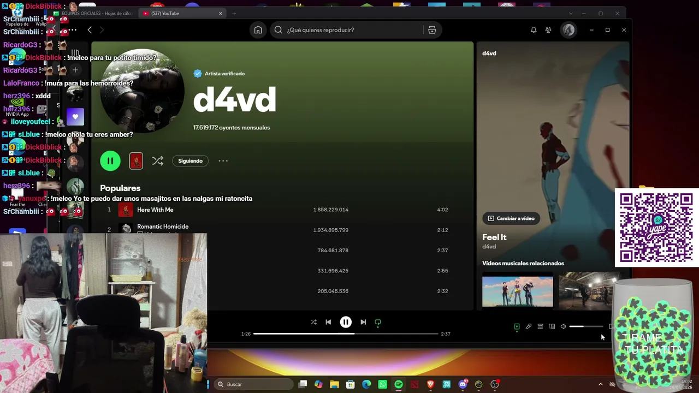Screen dimensions: 699x393
Task: Click the play count "784.681.878"
Action: 333,251
